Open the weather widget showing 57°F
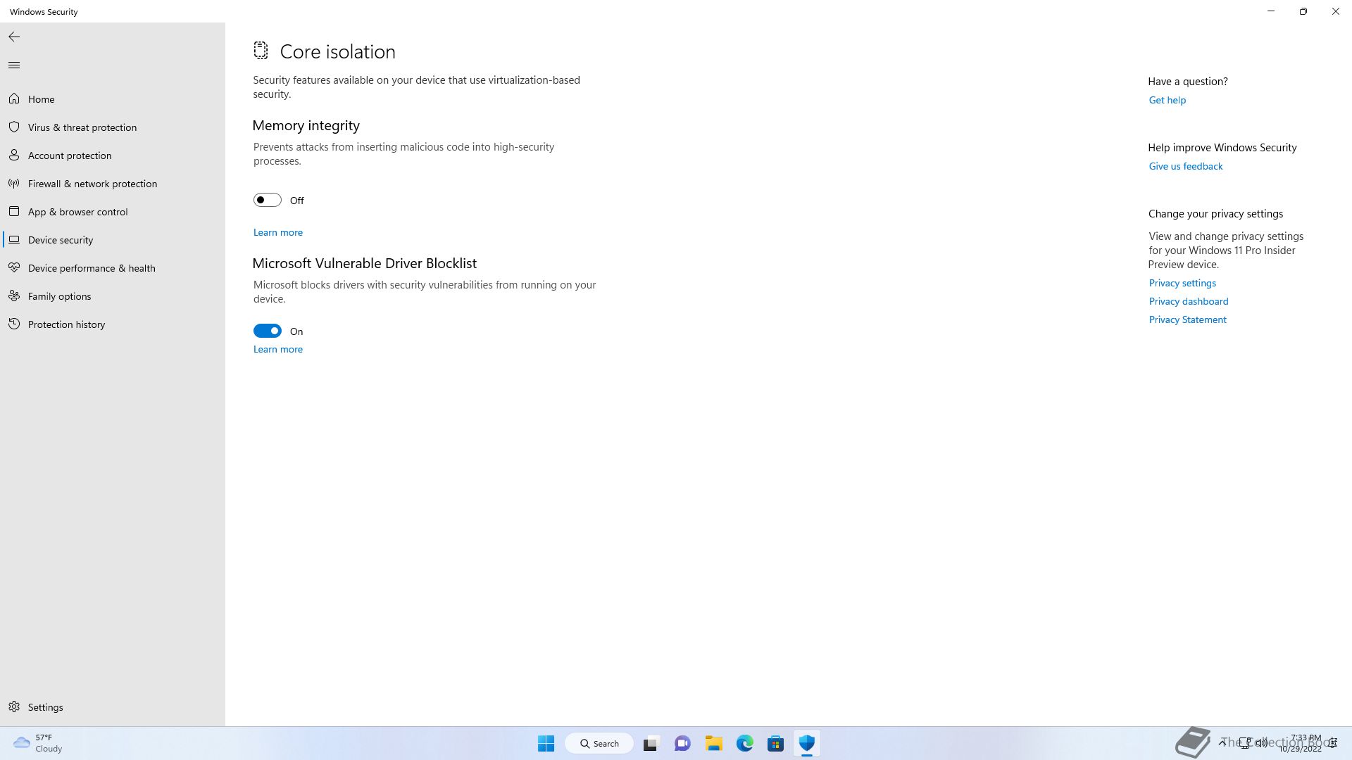 click(x=39, y=743)
